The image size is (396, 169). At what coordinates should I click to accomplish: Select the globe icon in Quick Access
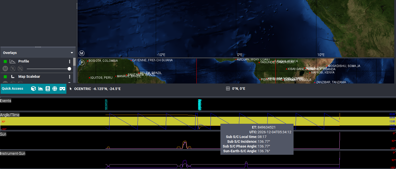(55, 88)
